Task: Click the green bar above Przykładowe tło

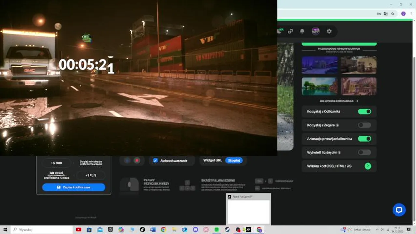Action: click(x=339, y=44)
